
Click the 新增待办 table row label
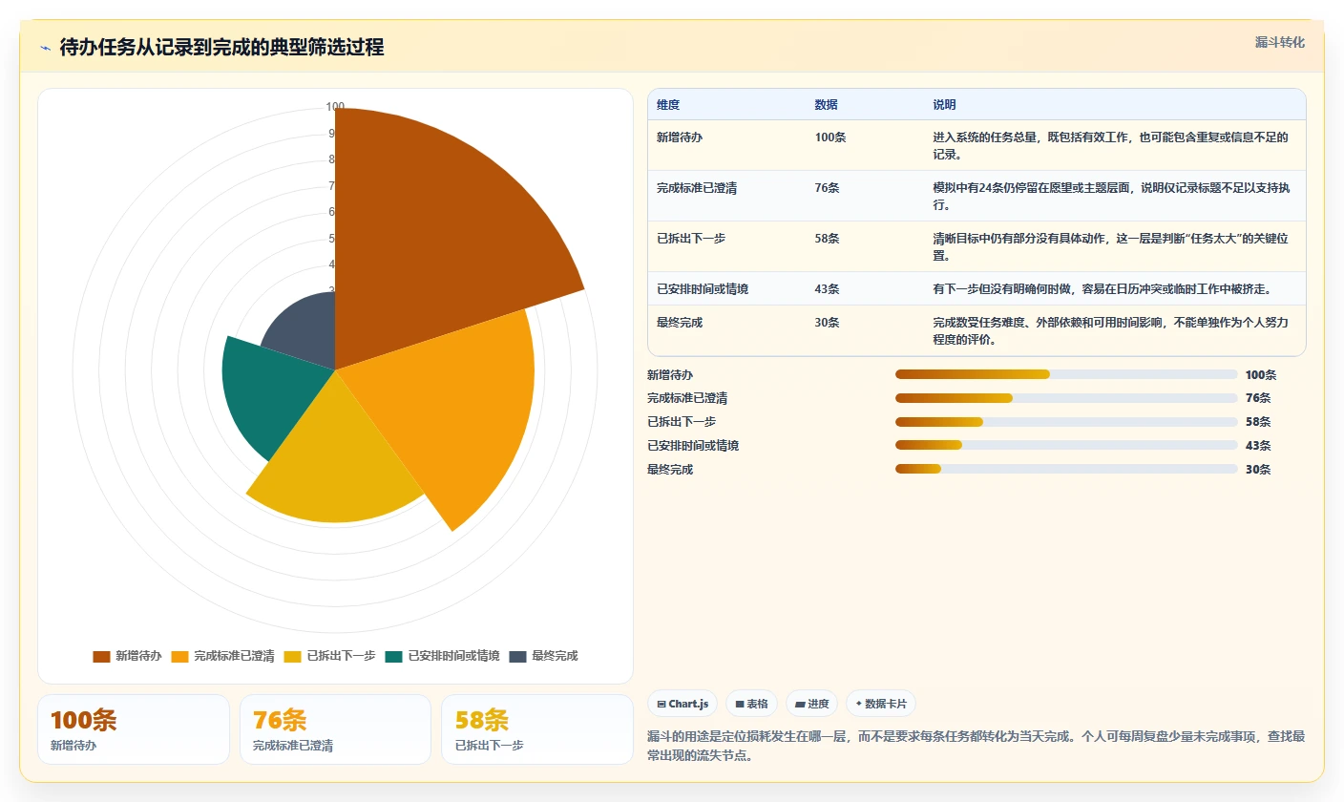pyautogui.click(x=680, y=137)
